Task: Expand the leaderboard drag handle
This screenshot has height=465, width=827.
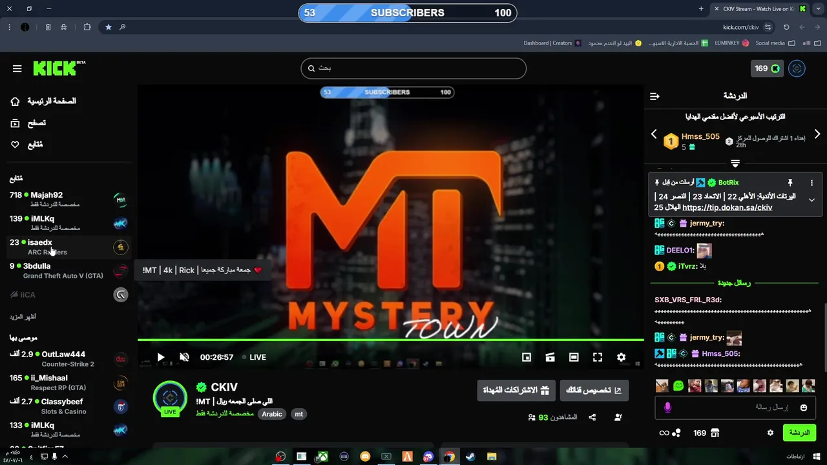Action: coord(735,163)
